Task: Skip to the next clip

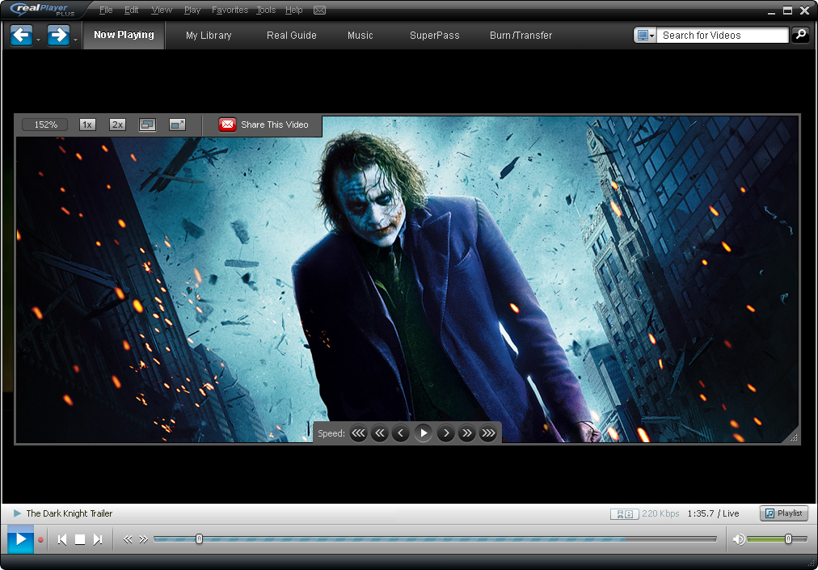Action: click(x=98, y=540)
